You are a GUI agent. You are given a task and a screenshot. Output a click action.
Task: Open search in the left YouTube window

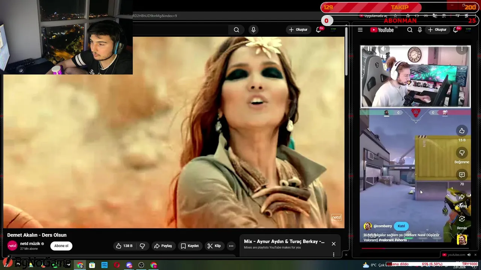(236, 30)
